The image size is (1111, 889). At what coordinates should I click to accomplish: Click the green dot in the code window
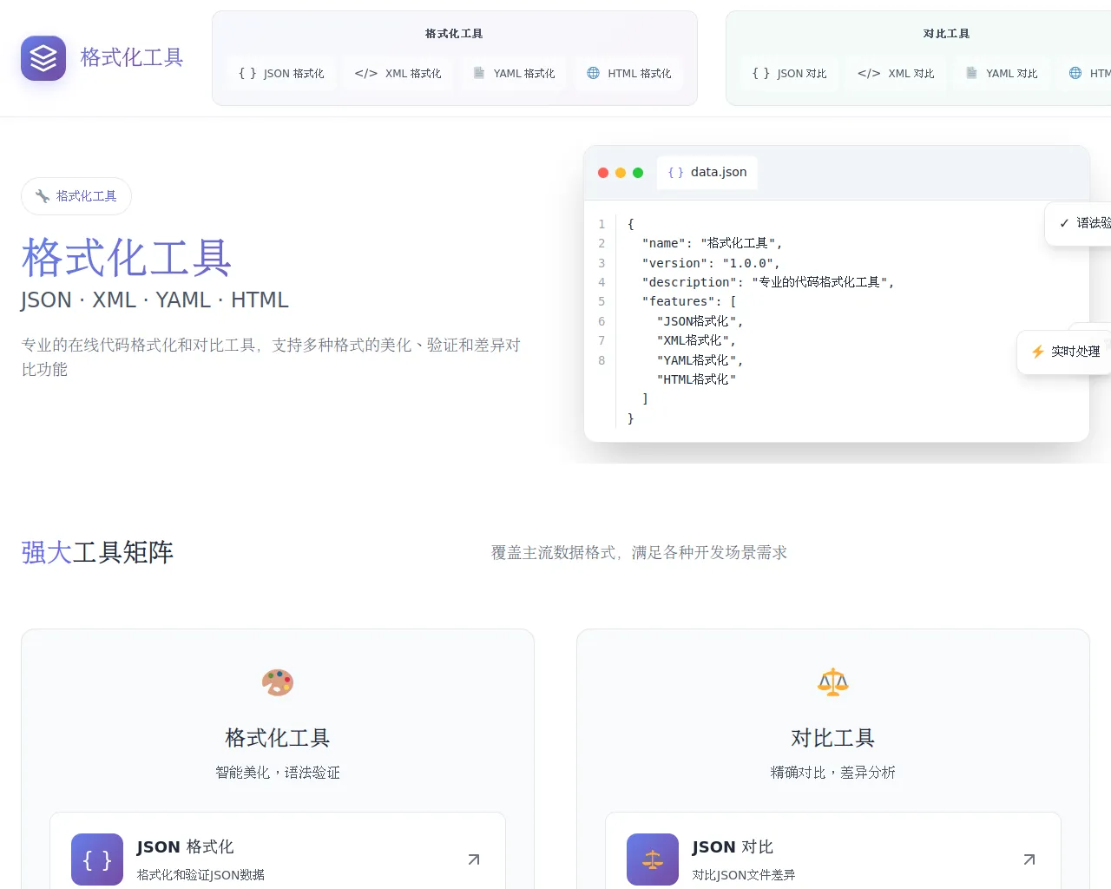point(638,173)
